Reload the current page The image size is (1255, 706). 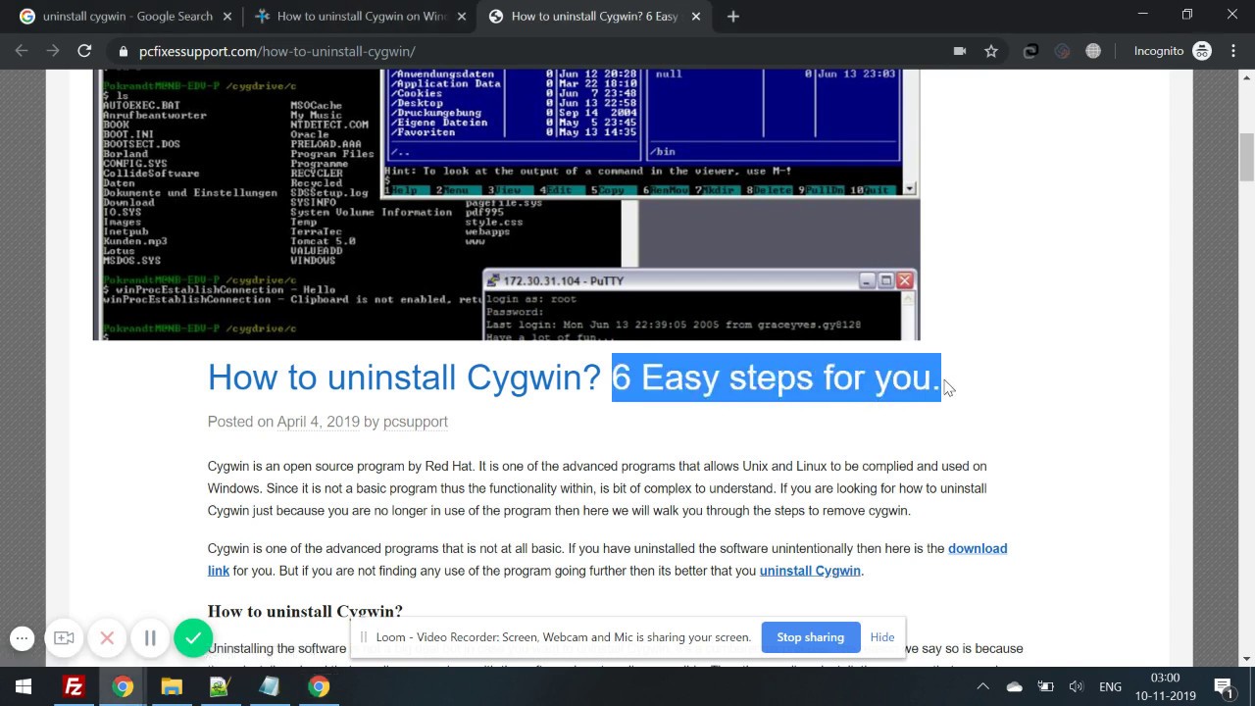[x=84, y=51]
